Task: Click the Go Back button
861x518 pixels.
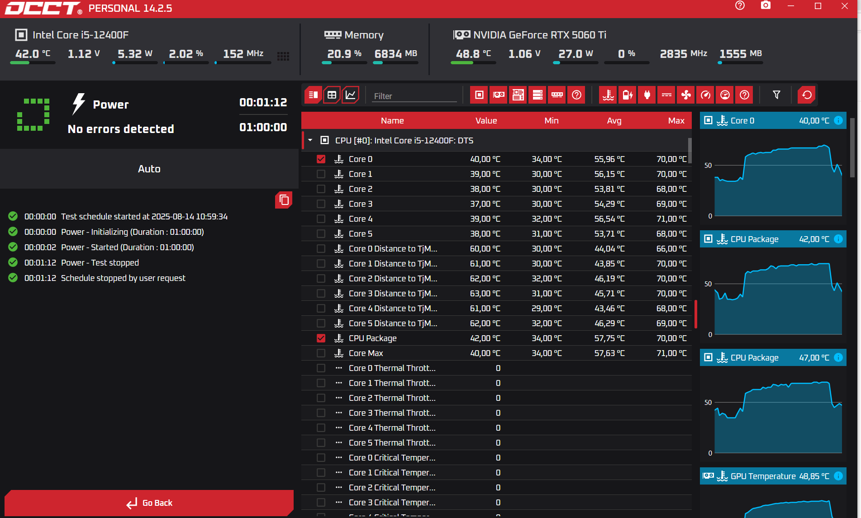Action: click(149, 503)
